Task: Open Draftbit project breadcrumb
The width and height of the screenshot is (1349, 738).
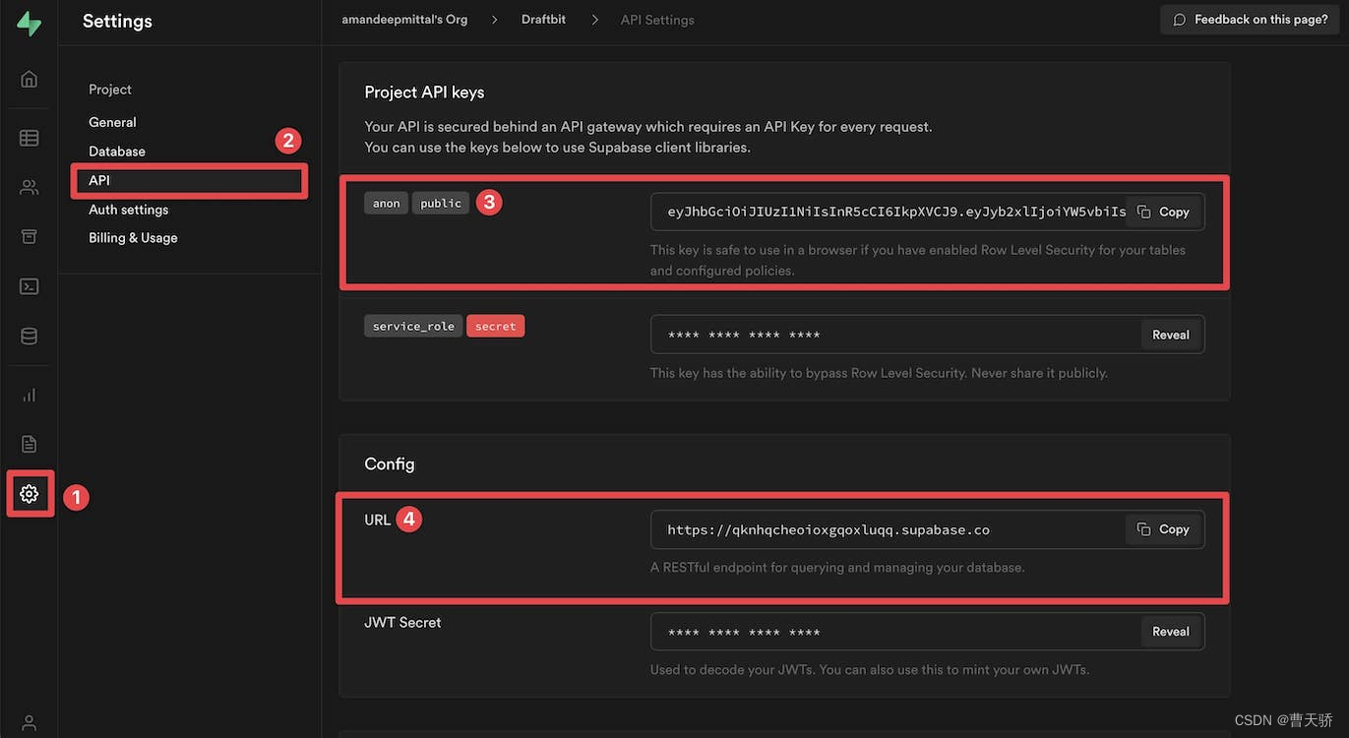Action: 543,20
